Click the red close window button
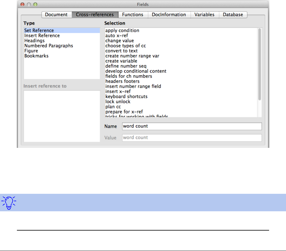This screenshot has height=251, width=286. pyautogui.click(x=23, y=4)
